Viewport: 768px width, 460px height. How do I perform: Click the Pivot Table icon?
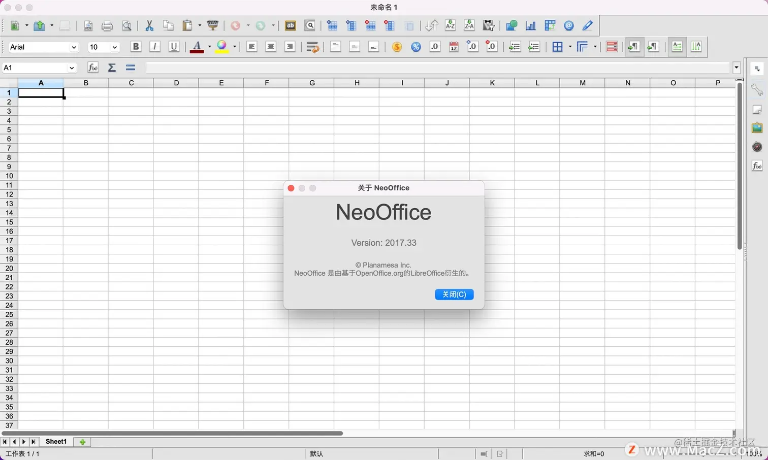point(550,25)
